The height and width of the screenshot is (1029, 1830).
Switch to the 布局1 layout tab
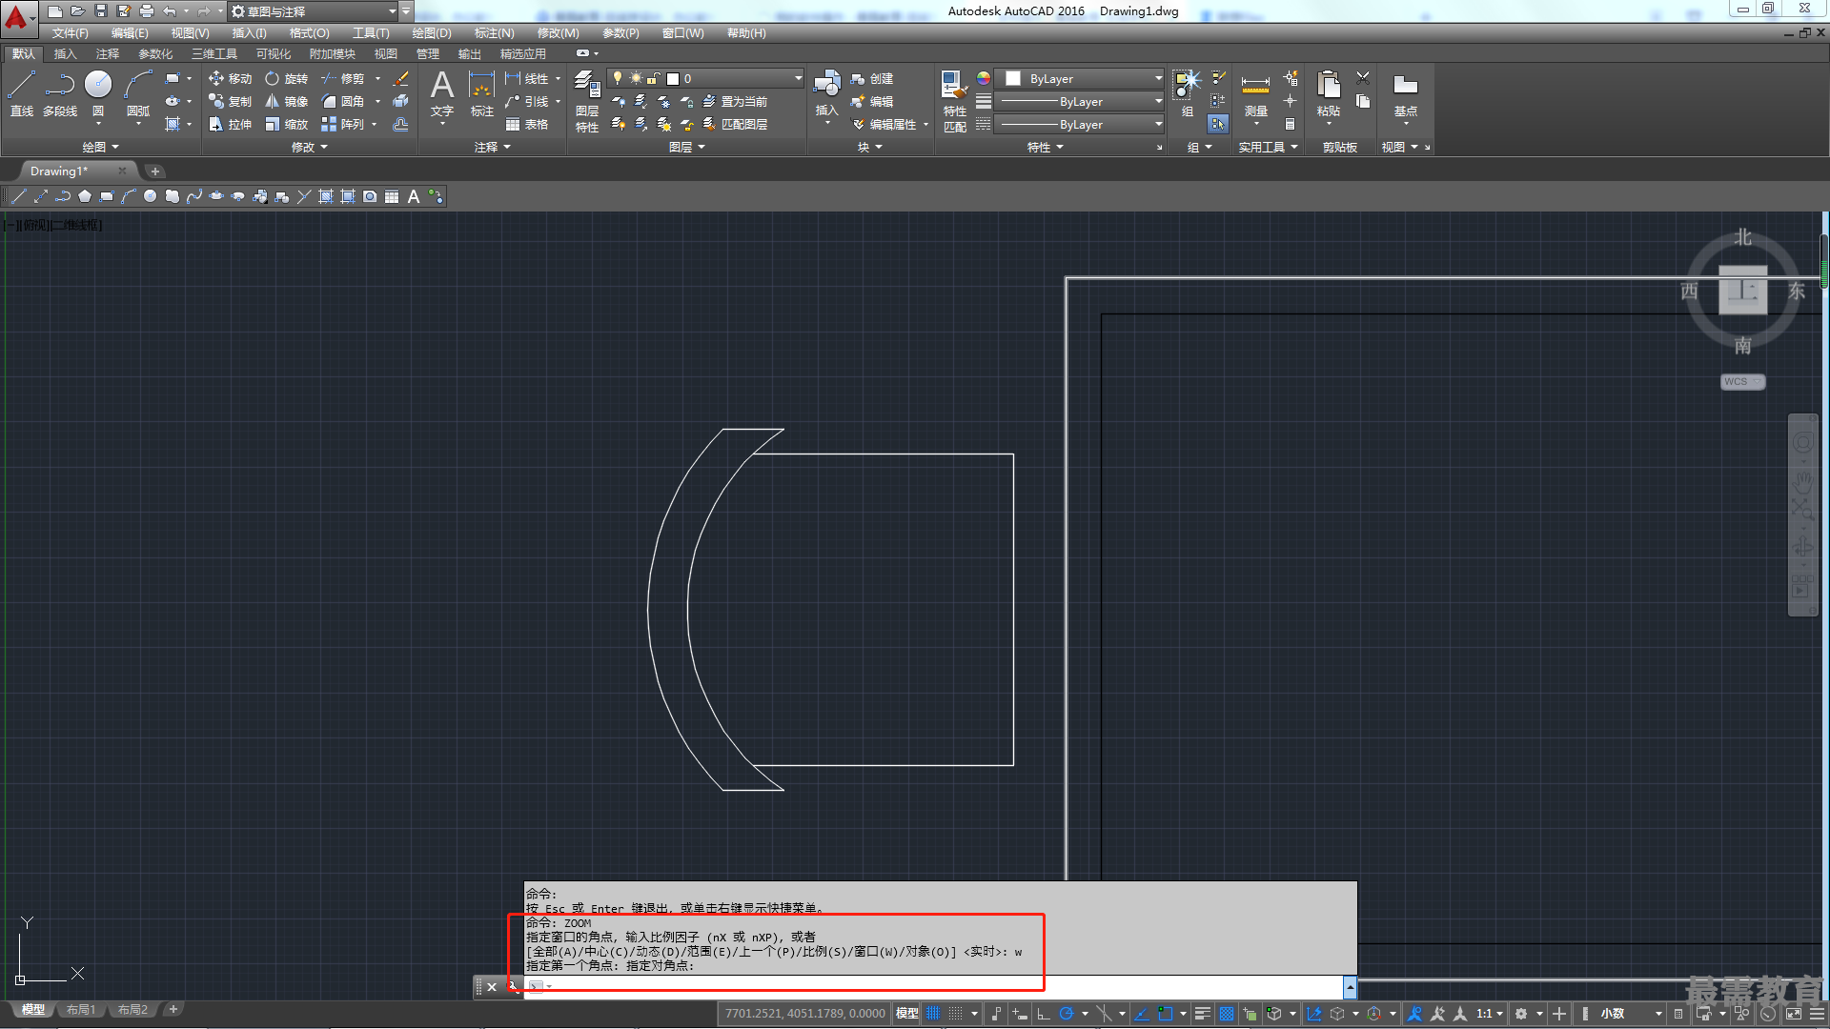(x=81, y=1009)
